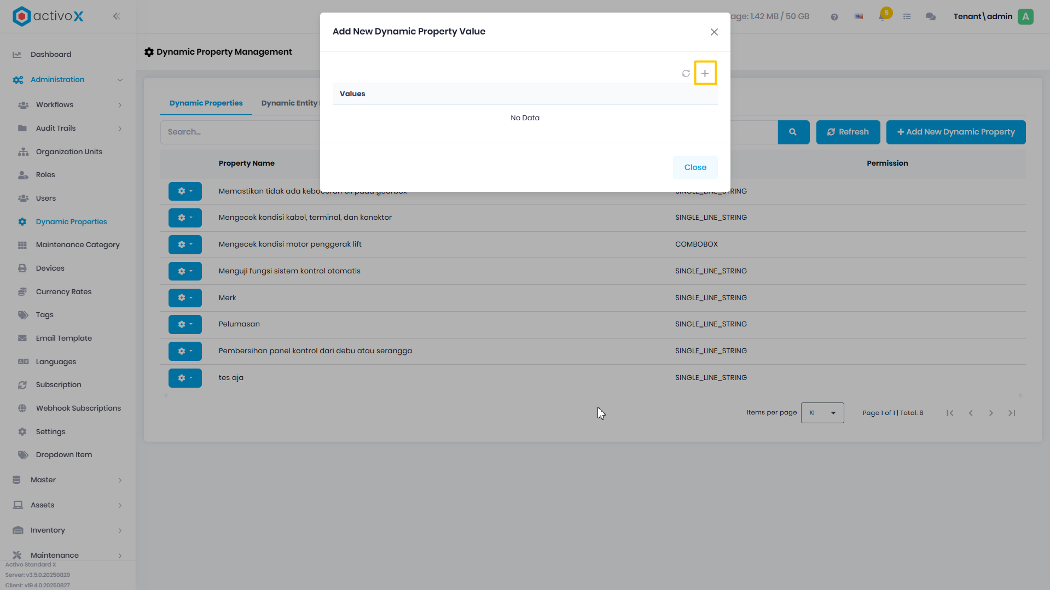Click the Values column header in dialog

click(352, 94)
